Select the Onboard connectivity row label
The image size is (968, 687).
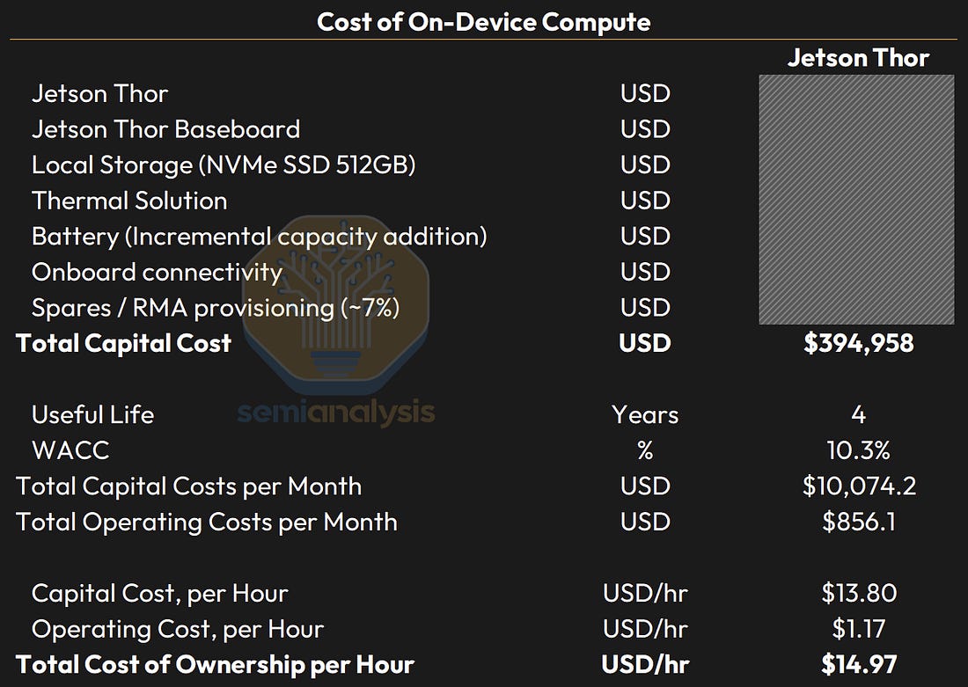(157, 272)
